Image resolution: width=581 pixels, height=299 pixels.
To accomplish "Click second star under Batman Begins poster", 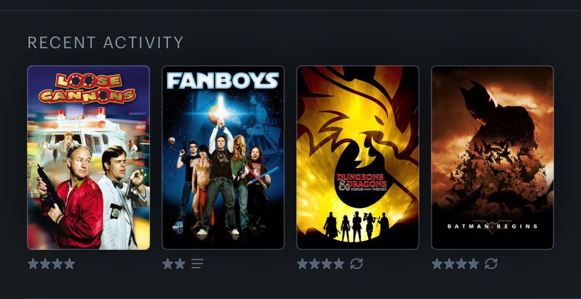I will click(x=449, y=264).
